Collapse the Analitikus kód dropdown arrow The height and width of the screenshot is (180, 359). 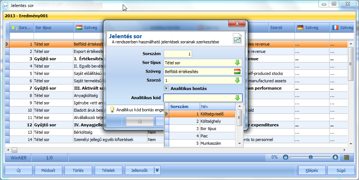(x=237, y=98)
